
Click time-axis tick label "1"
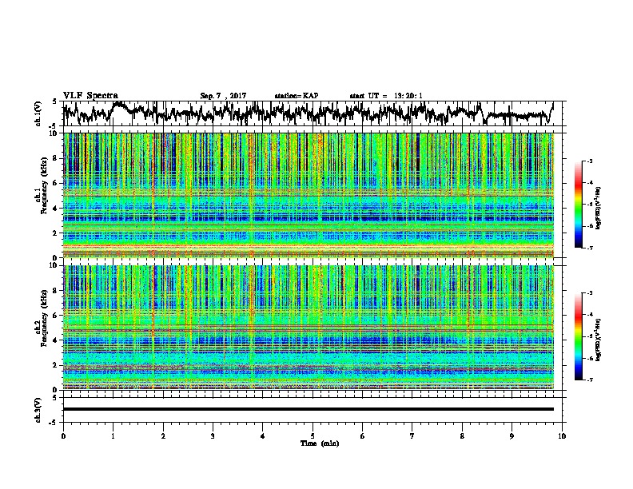(x=113, y=436)
